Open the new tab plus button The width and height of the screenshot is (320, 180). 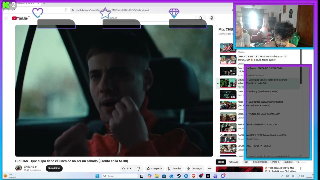[44, 3]
